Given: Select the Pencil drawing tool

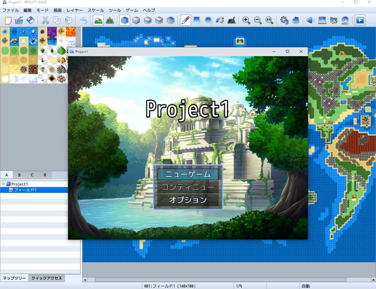Looking at the screenshot, I should click(185, 20).
